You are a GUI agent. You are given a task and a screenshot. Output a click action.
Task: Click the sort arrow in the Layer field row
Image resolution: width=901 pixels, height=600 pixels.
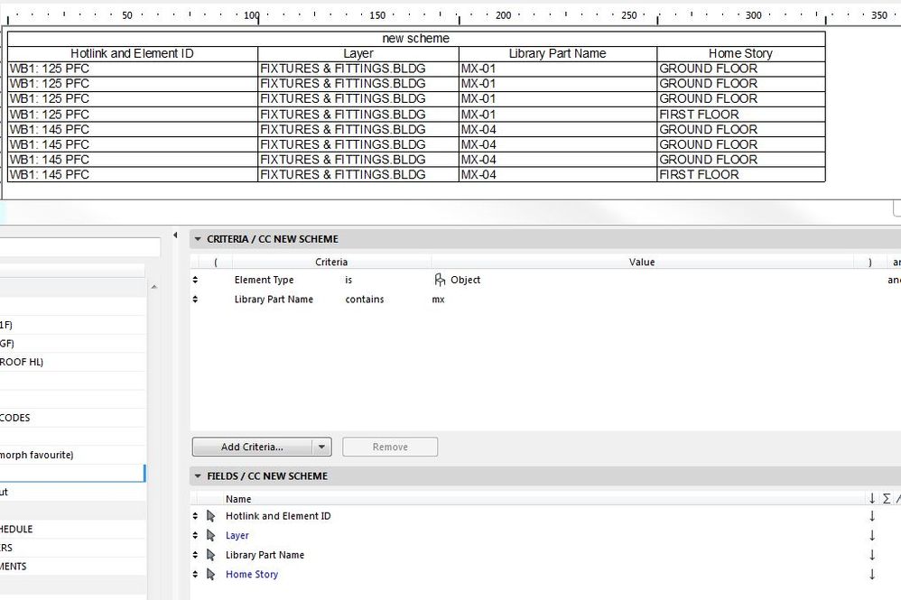click(x=872, y=536)
